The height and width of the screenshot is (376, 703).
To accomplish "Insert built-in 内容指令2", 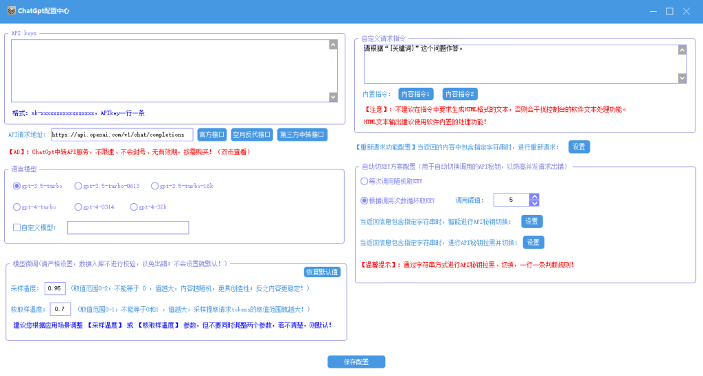I will click(460, 94).
